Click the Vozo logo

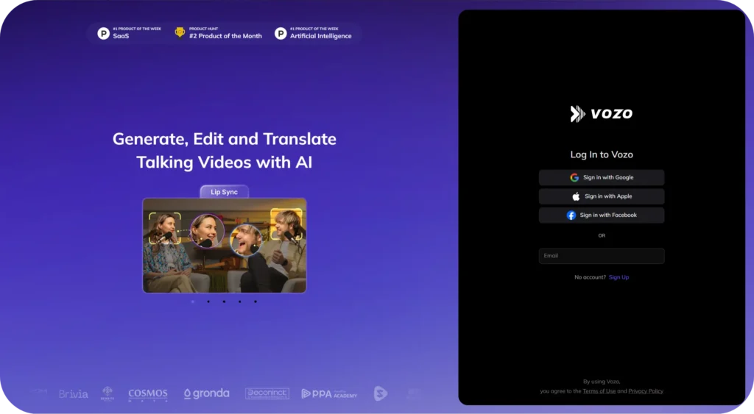click(601, 114)
